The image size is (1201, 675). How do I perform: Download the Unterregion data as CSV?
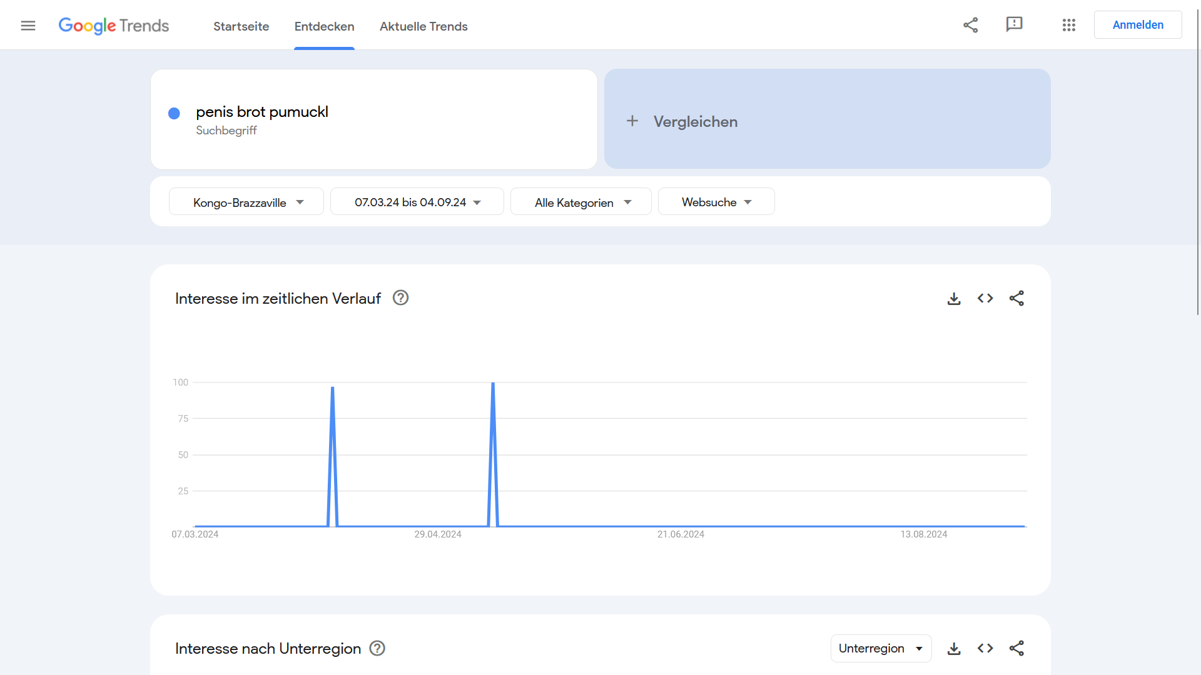(953, 648)
